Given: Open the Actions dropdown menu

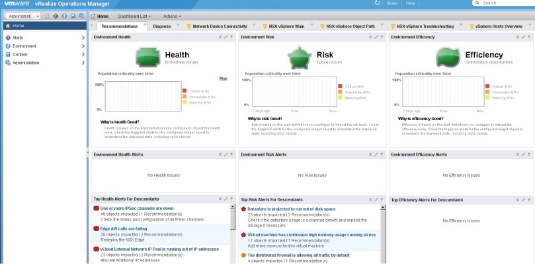Looking at the screenshot, I should (172, 16).
